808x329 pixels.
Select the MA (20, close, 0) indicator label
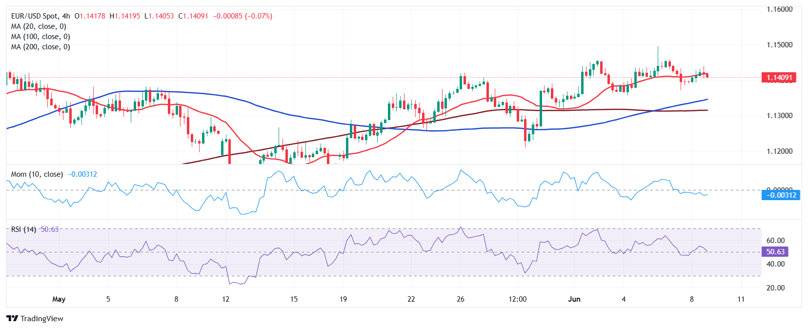pyautogui.click(x=39, y=26)
